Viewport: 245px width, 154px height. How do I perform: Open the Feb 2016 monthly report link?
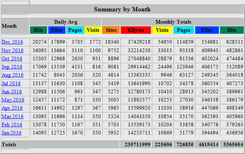click(x=12, y=125)
